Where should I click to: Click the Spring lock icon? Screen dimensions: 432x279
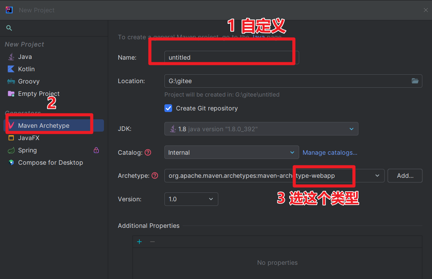[96, 150]
